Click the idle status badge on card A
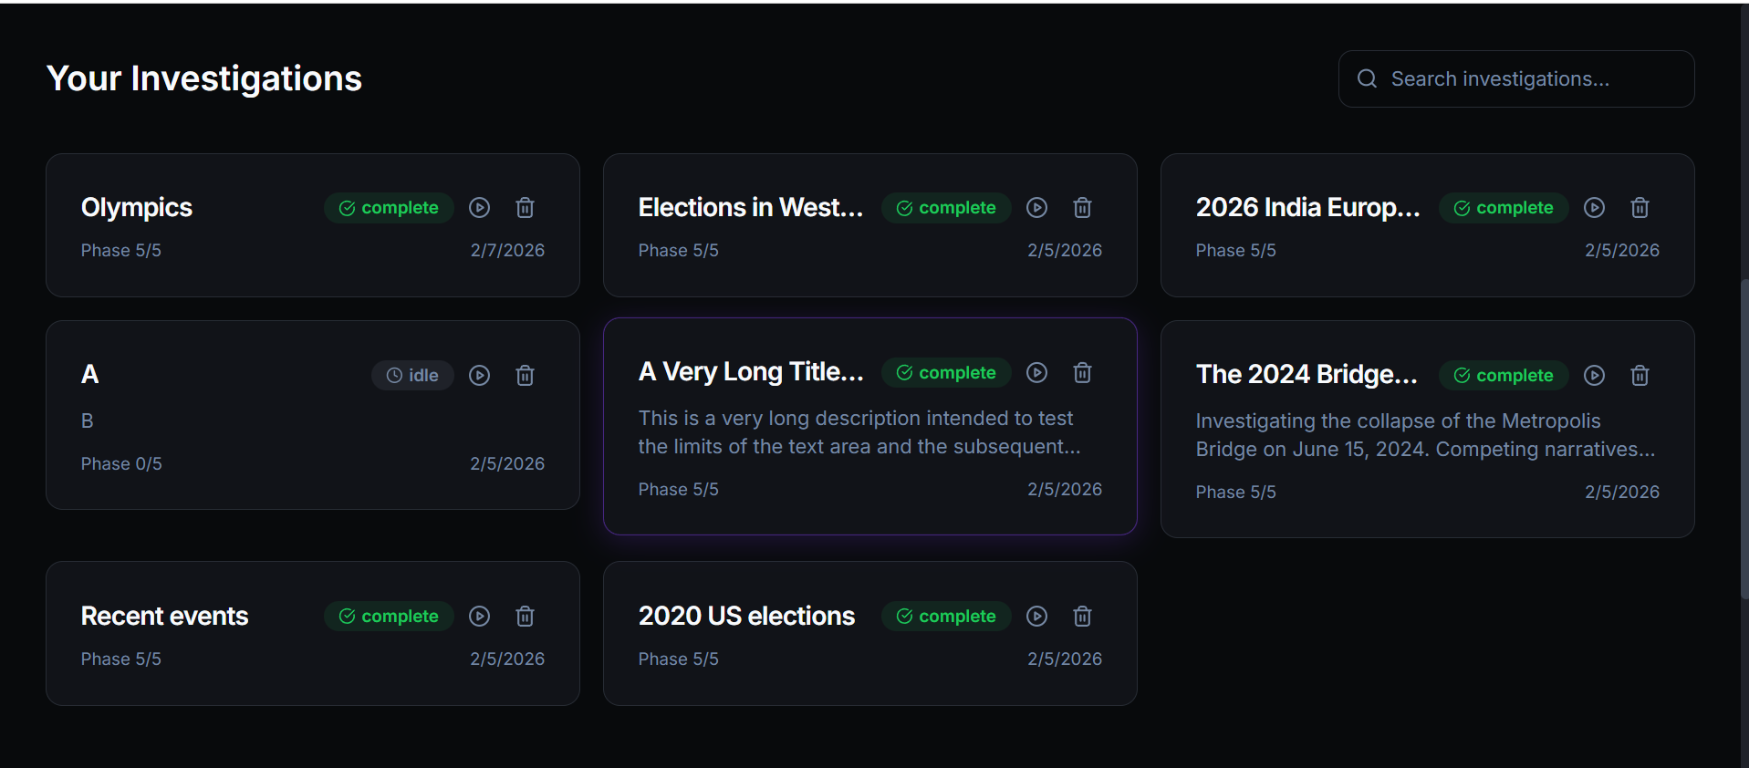The width and height of the screenshot is (1749, 768). point(412,376)
